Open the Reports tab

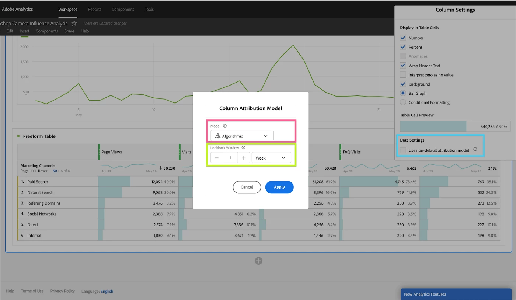[95, 9]
